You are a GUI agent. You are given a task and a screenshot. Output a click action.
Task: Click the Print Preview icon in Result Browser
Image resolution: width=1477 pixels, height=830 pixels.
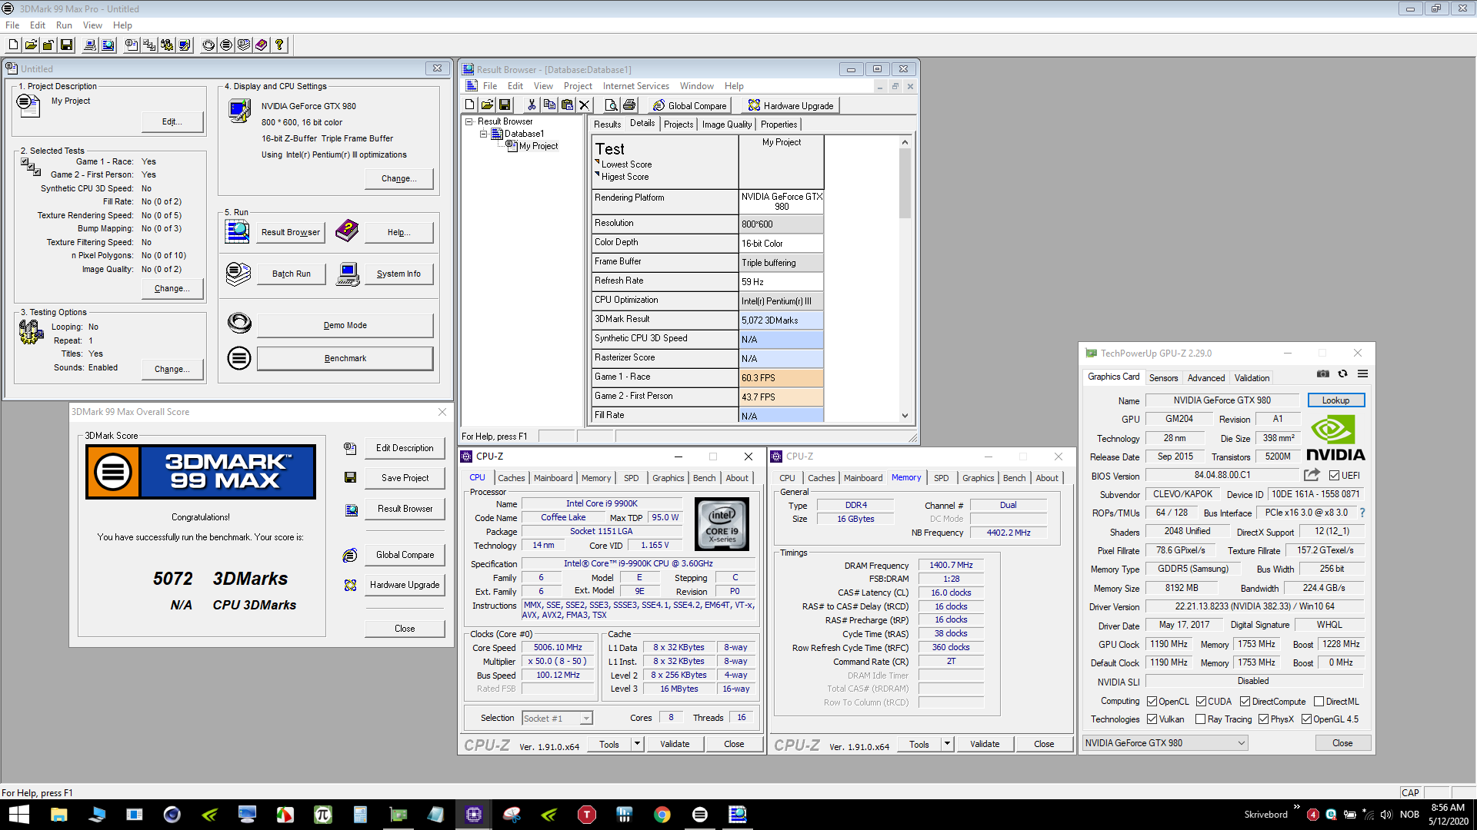pos(612,105)
